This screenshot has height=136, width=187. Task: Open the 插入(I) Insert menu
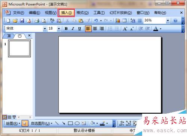point(67,13)
